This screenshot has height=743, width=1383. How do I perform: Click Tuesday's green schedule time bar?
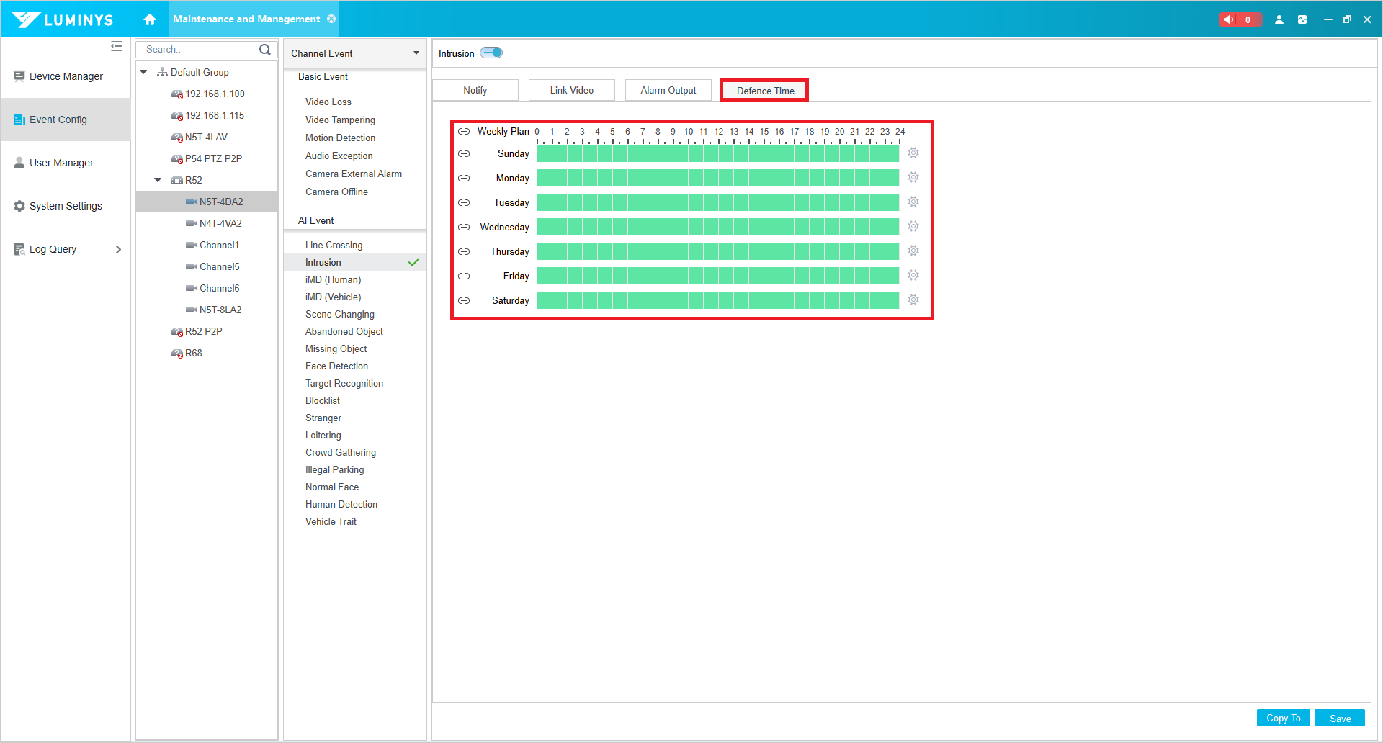coord(717,202)
